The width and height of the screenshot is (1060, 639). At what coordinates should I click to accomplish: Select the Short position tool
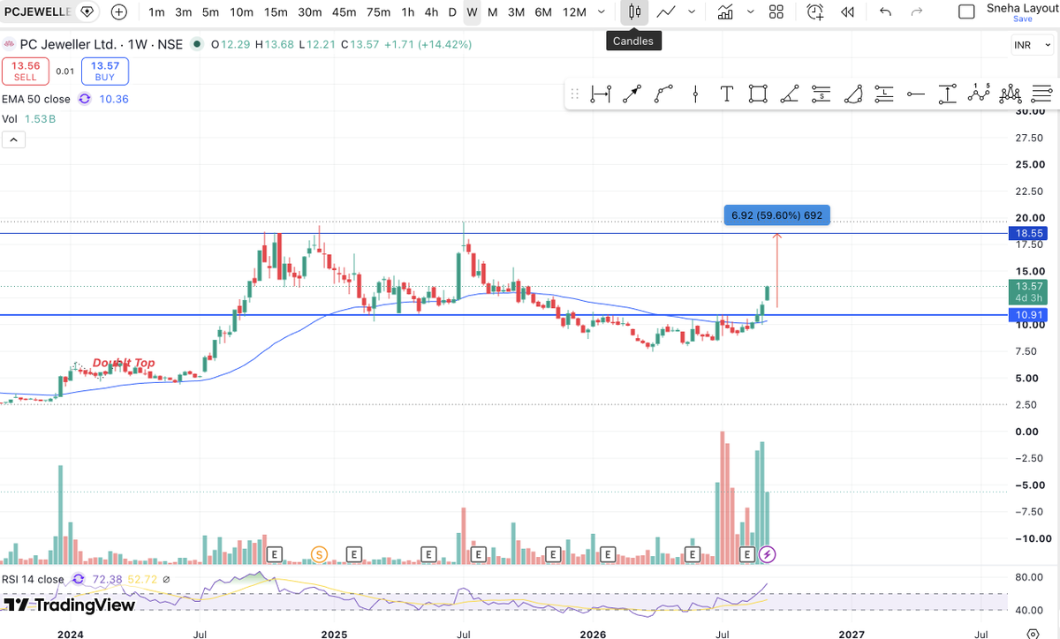(x=821, y=94)
